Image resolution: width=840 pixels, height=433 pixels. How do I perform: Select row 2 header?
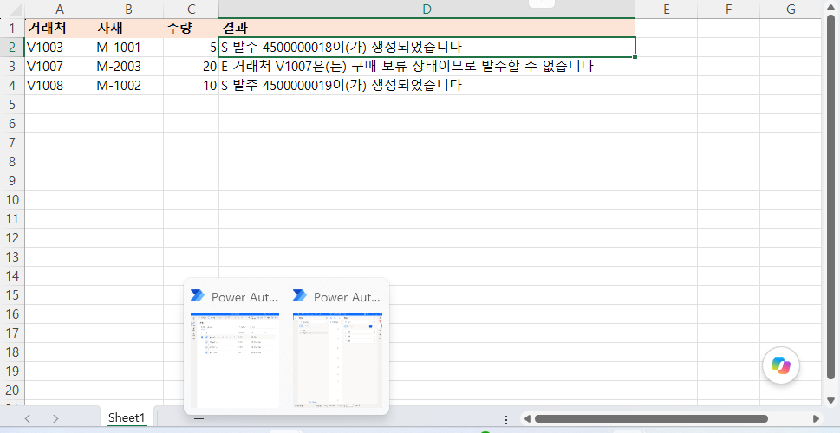[x=12, y=47]
